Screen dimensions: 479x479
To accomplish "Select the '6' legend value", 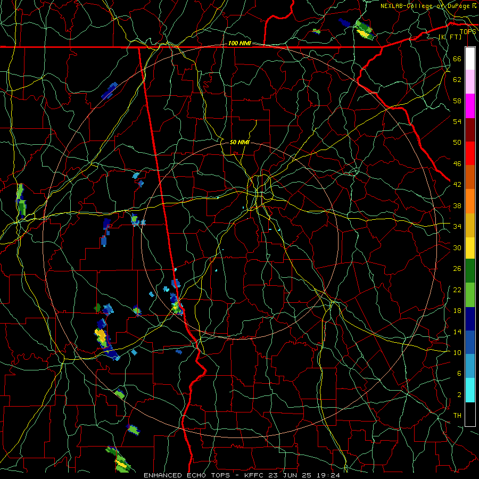I will tap(459, 374).
